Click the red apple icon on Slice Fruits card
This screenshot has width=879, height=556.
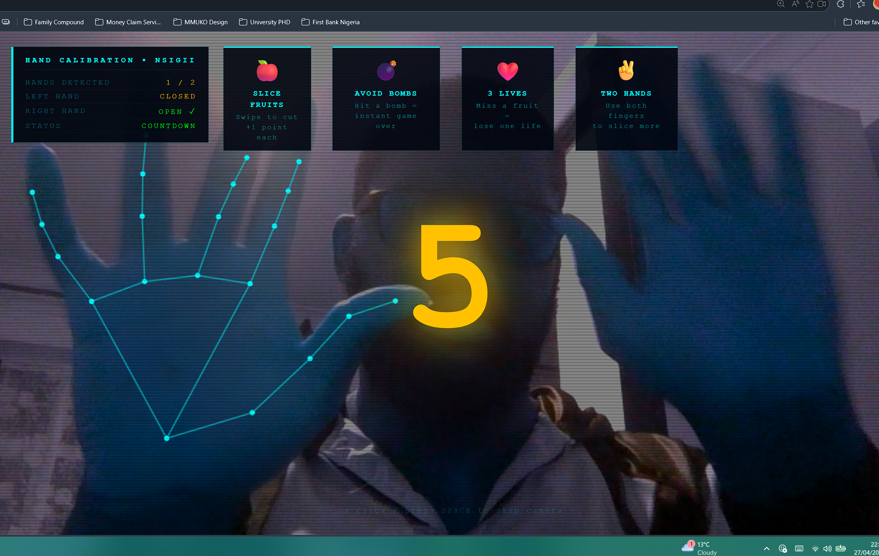pos(267,71)
